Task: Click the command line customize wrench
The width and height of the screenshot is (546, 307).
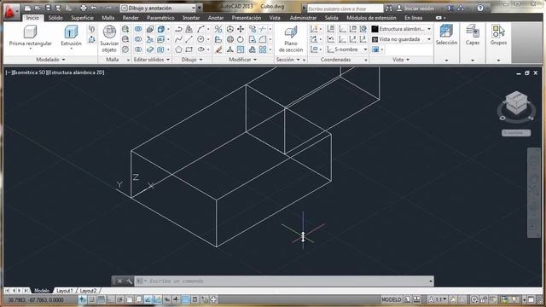Action: (x=129, y=281)
